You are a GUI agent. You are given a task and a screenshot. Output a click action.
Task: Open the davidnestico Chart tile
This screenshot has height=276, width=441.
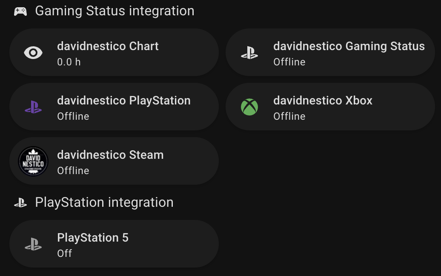[x=114, y=52]
